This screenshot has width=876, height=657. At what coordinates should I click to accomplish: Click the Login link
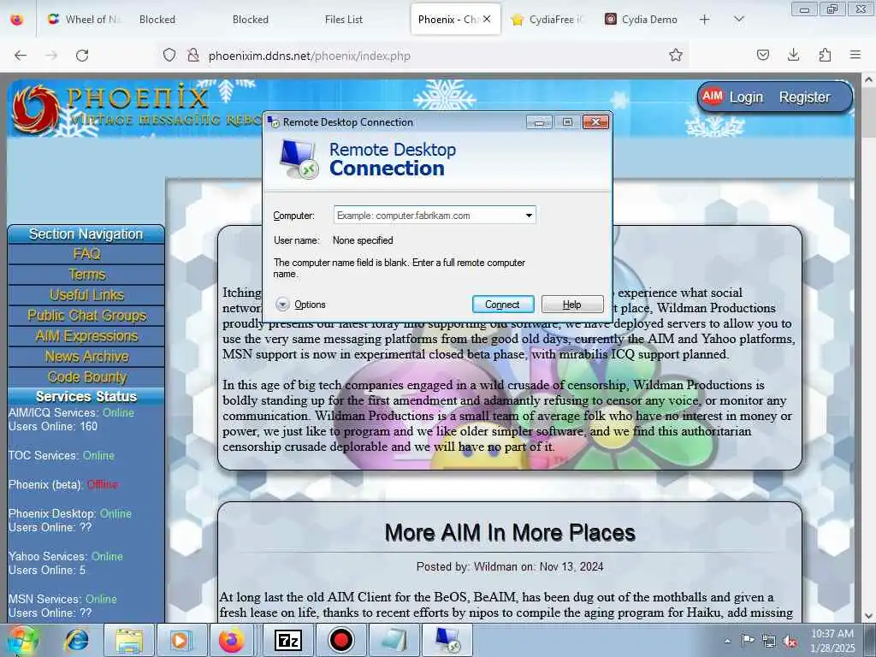pos(746,98)
